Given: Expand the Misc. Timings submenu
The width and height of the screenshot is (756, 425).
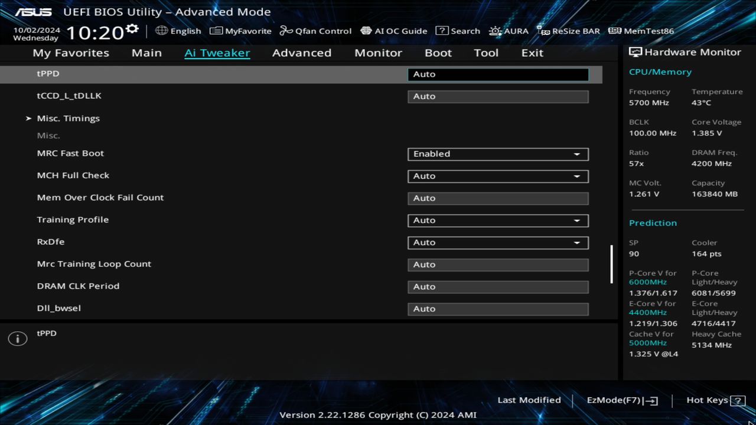Looking at the screenshot, I should (x=69, y=118).
